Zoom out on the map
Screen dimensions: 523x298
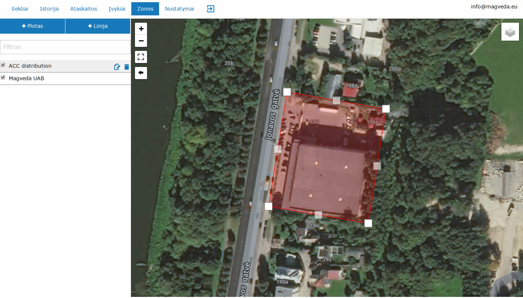point(141,41)
